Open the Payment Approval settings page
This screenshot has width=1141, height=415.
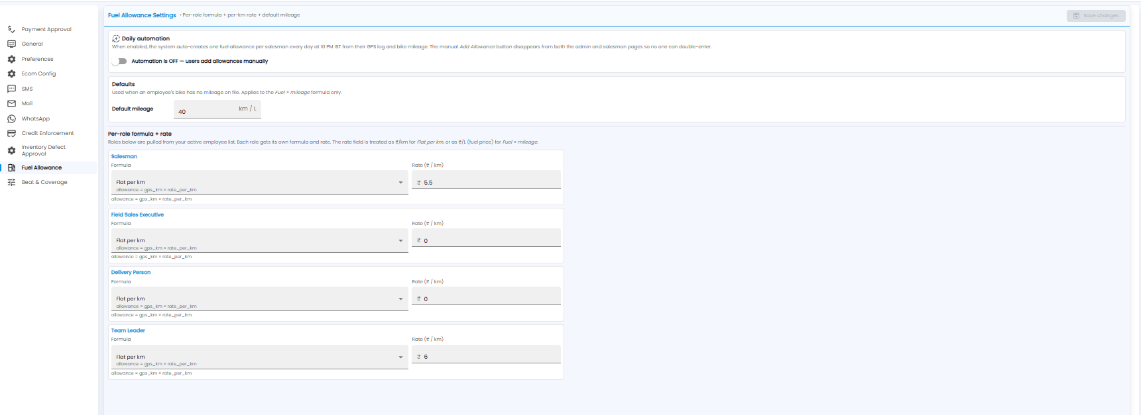[x=46, y=29]
